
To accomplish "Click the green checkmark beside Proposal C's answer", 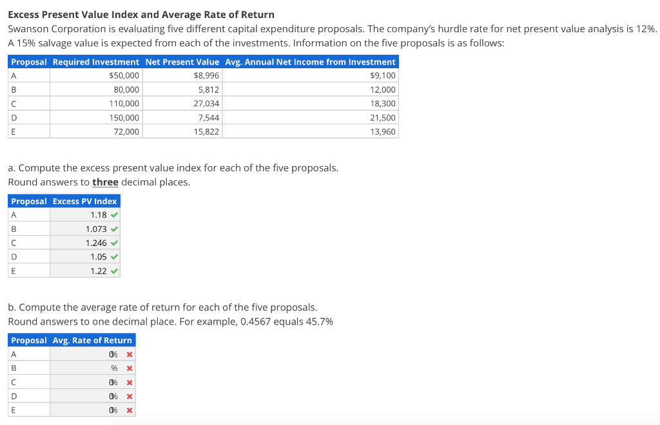I will tap(113, 242).
